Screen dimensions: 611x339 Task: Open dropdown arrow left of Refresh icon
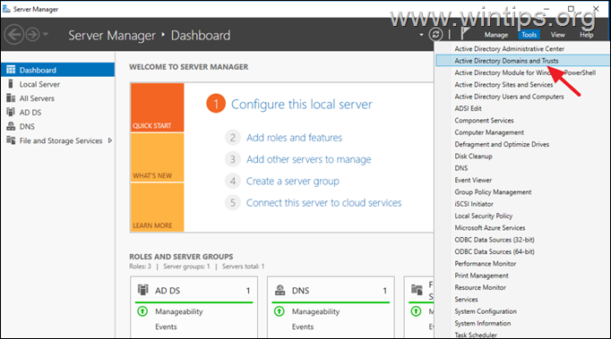point(421,35)
